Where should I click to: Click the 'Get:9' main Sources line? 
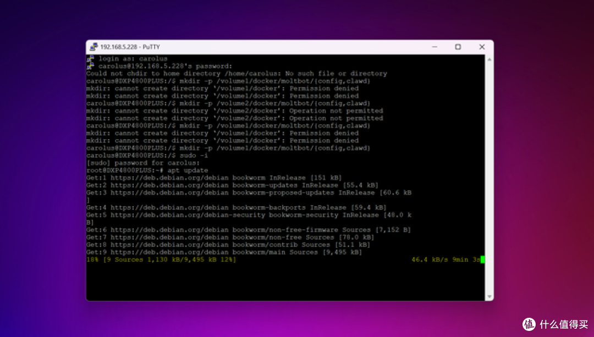coord(224,252)
